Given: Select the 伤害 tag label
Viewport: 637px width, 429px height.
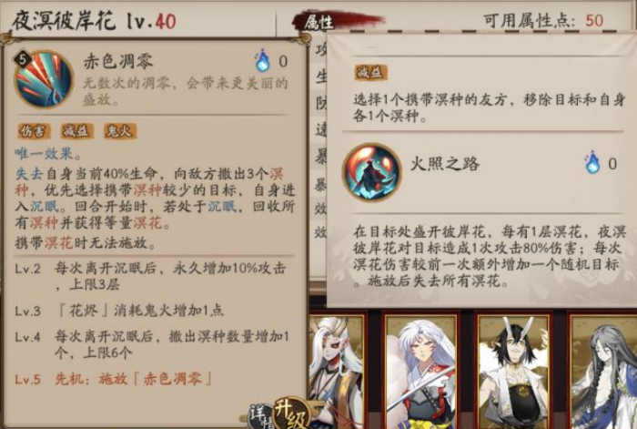Looking at the screenshot, I should 34,131.
